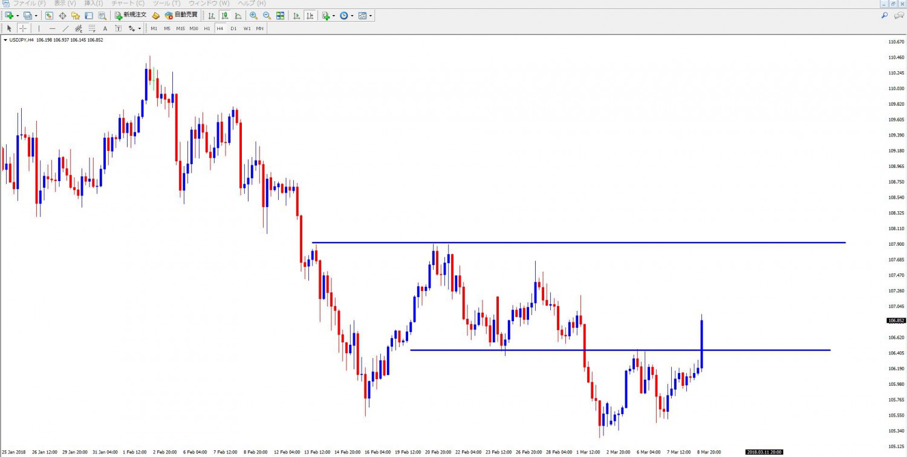Zoom out of the chart
The image size is (907, 457).
coord(267,15)
